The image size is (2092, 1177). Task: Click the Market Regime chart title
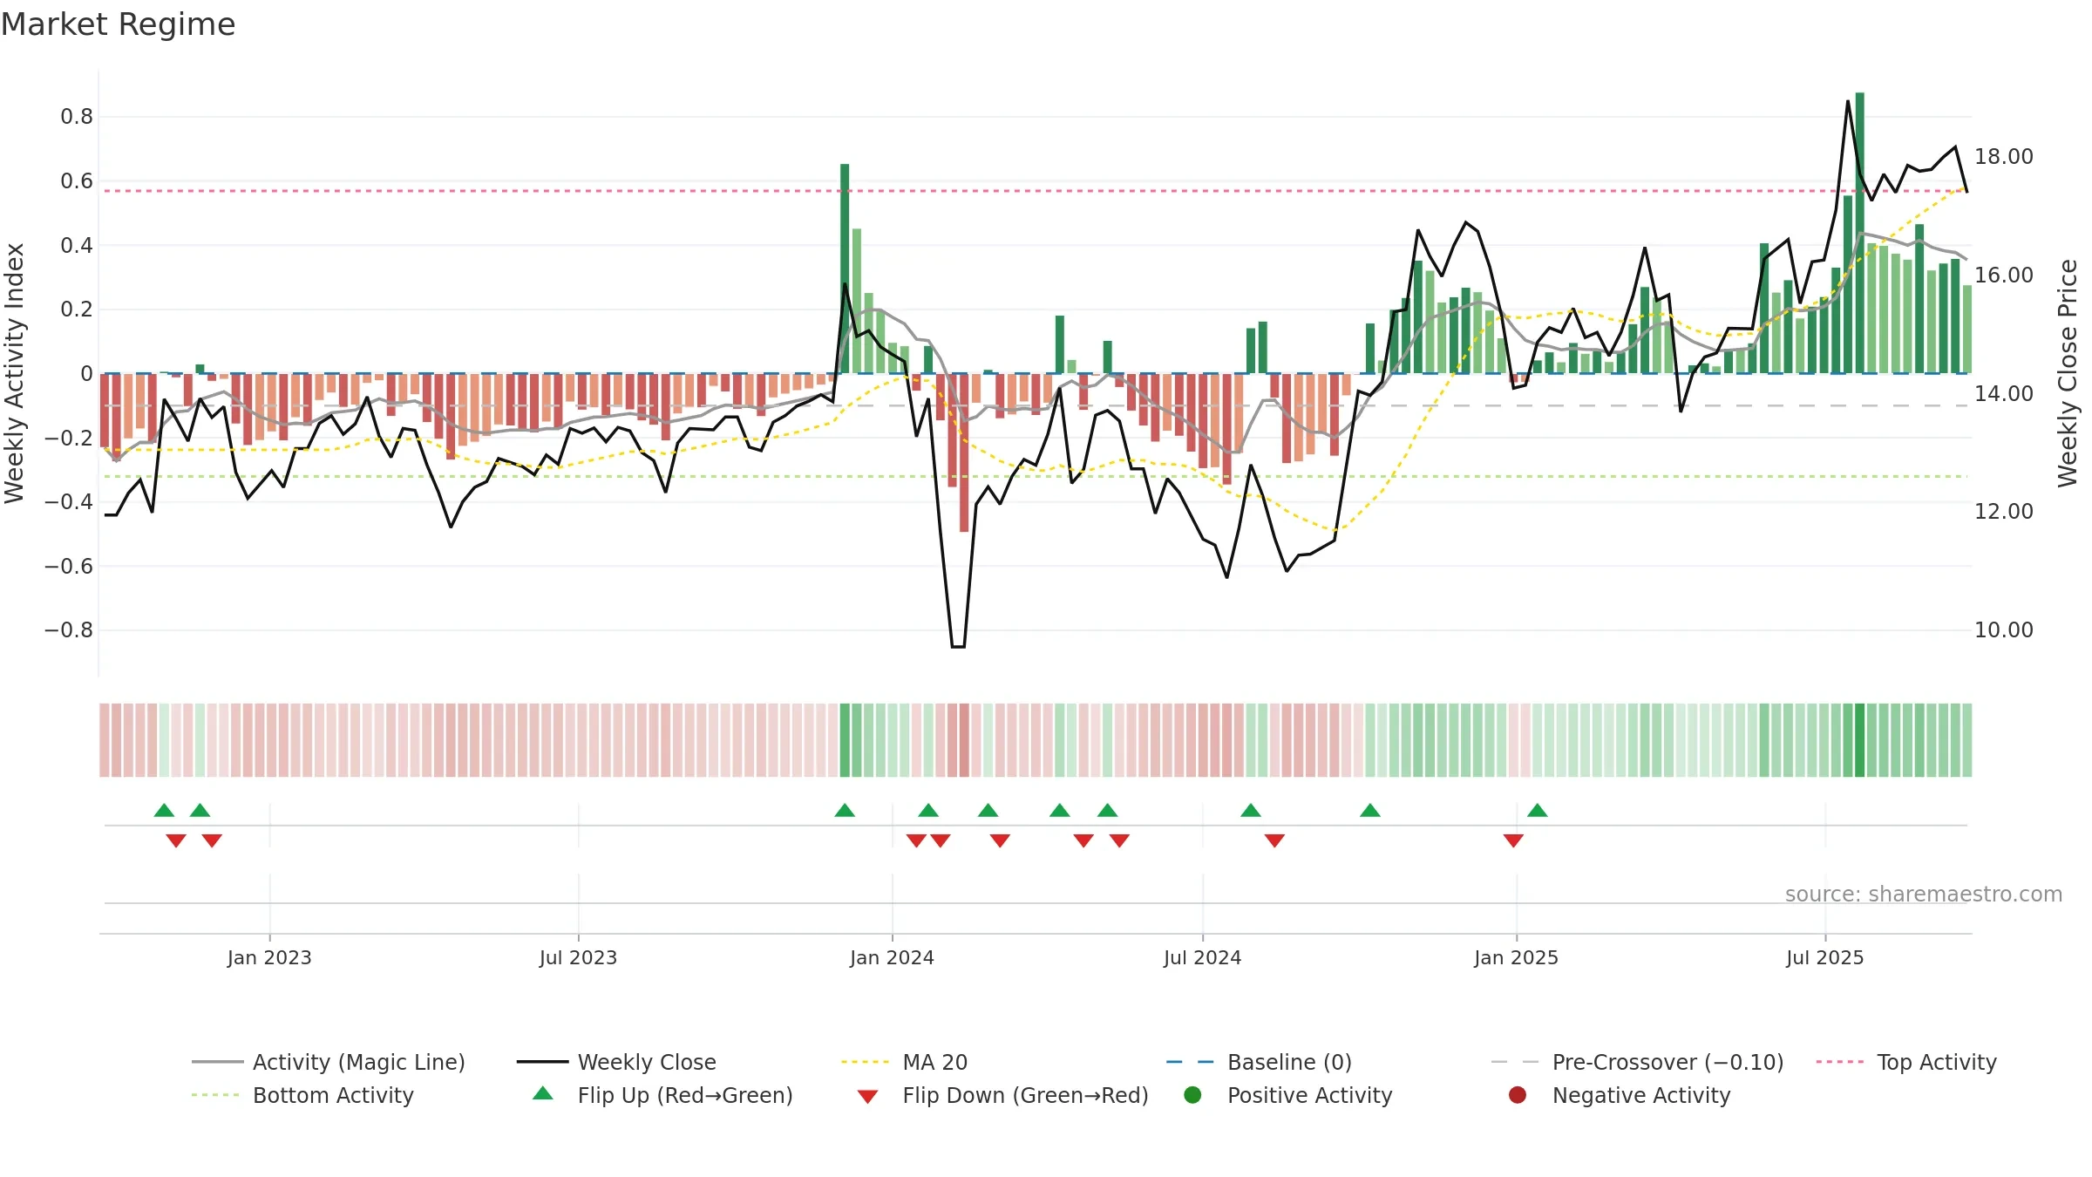[119, 24]
